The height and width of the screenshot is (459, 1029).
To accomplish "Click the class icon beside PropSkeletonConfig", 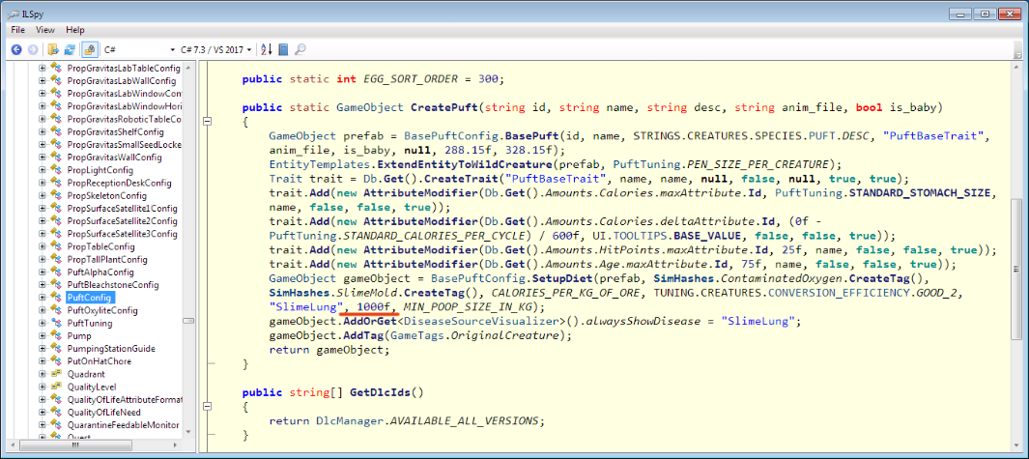I will point(57,196).
